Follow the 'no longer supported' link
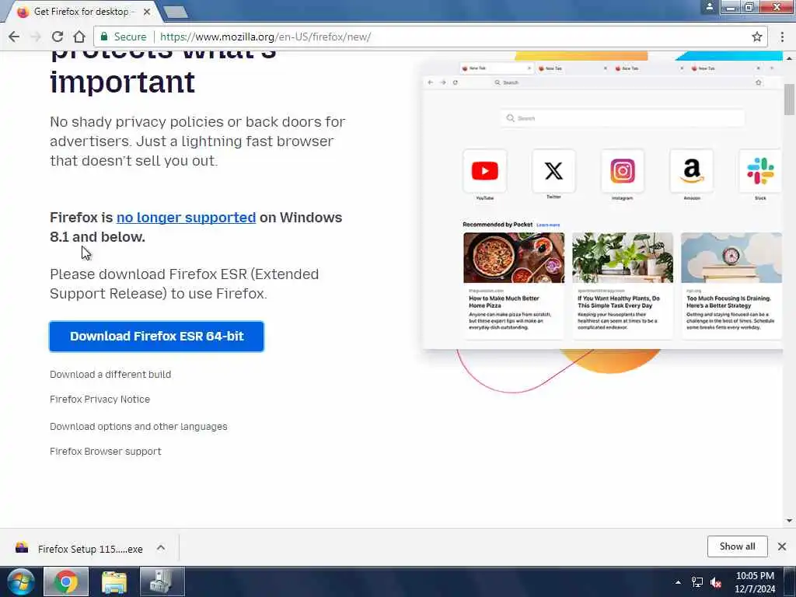The image size is (796, 597). point(186,218)
